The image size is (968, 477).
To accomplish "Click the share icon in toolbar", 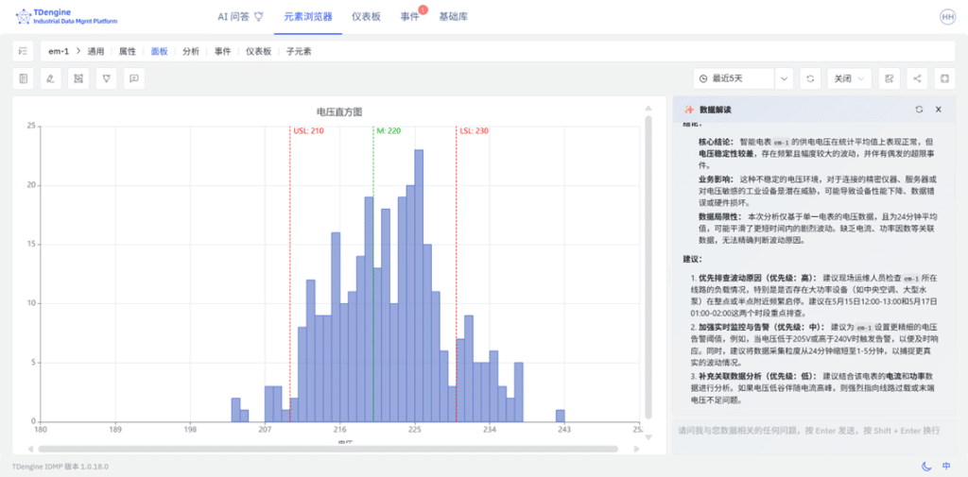I will click(x=917, y=78).
